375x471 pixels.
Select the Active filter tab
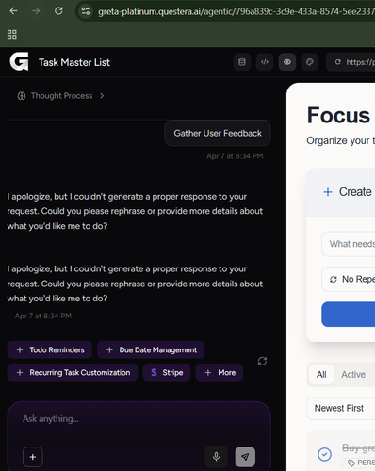click(x=353, y=374)
